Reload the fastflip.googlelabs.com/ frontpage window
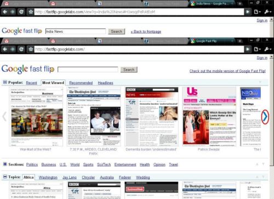 (21, 49)
